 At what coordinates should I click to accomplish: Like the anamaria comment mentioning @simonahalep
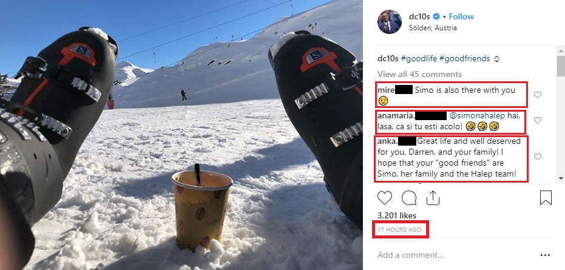tap(537, 120)
